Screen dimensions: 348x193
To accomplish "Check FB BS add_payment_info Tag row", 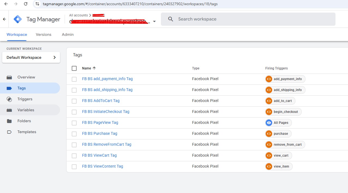I will (74, 79).
